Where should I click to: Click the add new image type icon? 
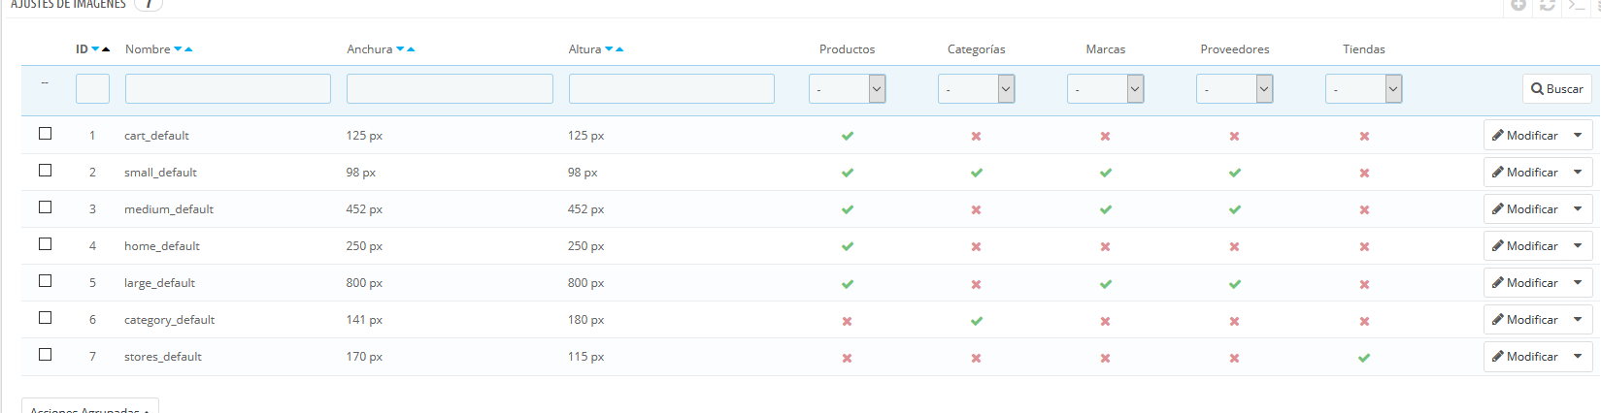coord(1519,5)
